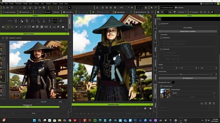
Task: Switch to the AI Render side tab
Action: pyautogui.click(x=155, y=21)
